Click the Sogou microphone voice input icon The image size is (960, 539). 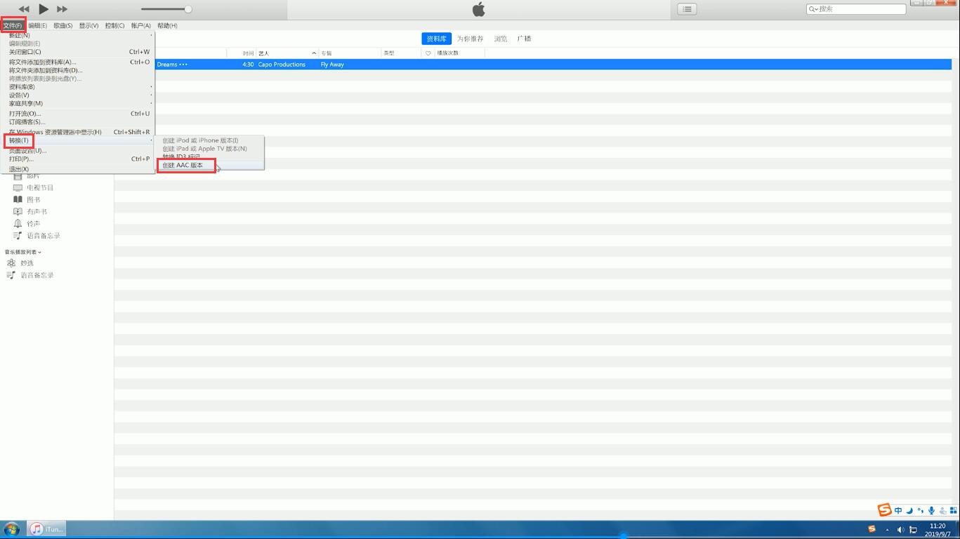pos(932,511)
